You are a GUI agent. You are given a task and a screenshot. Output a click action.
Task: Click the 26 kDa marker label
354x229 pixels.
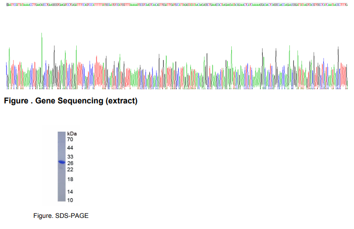click(x=70, y=163)
